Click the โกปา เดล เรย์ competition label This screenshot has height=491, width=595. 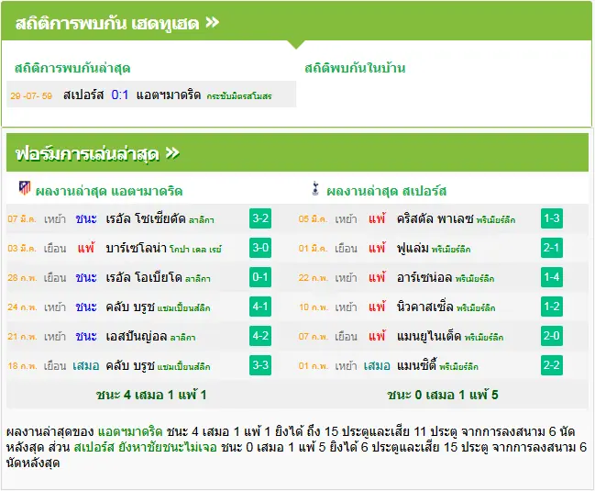(195, 250)
